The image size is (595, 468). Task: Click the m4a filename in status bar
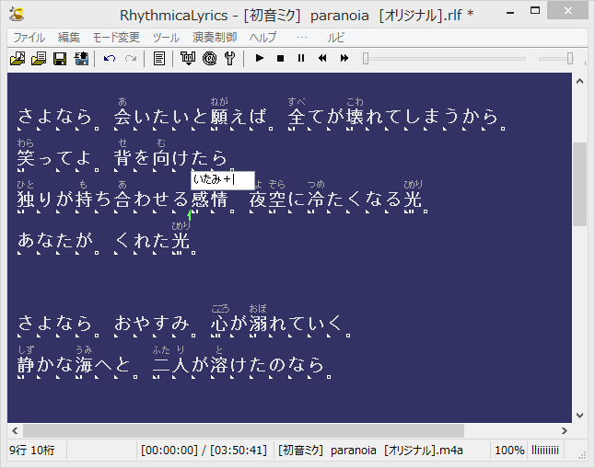[x=370, y=451]
